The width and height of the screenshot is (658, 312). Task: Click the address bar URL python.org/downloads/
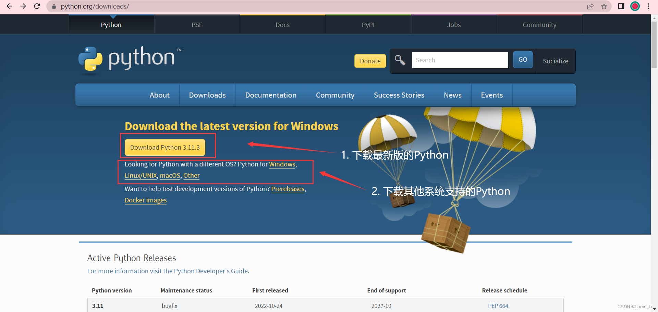point(95,7)
